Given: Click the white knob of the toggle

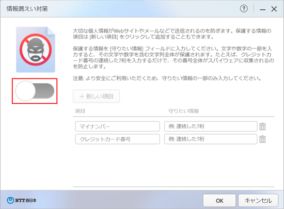Looking at the screenshot, I should [25, 91].
